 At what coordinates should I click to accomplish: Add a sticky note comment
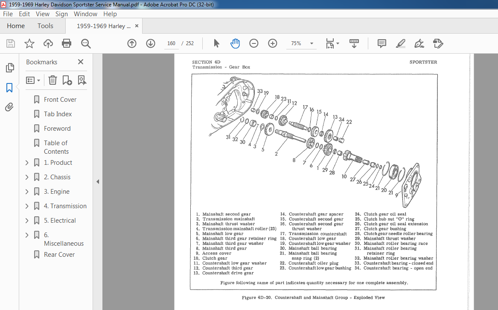[x=382, y=43]
